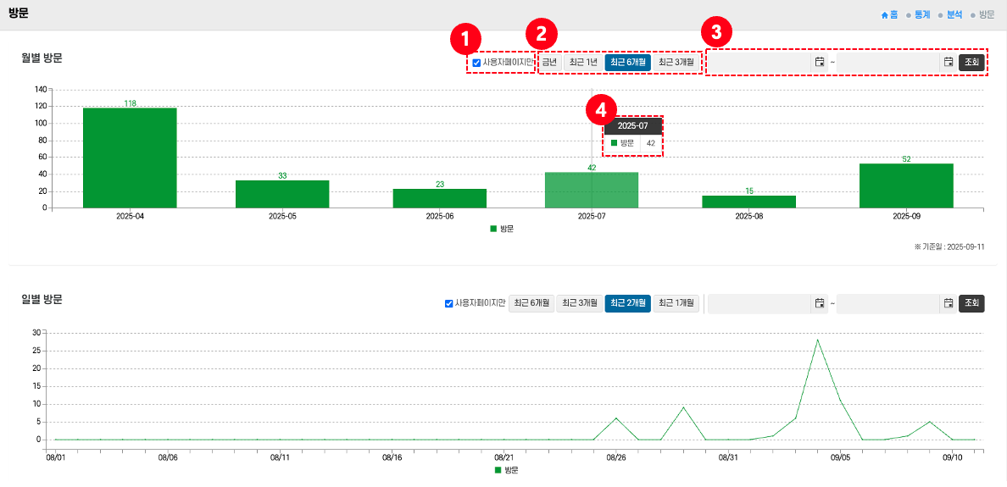Open the monthly visits start date calendar

820,62
